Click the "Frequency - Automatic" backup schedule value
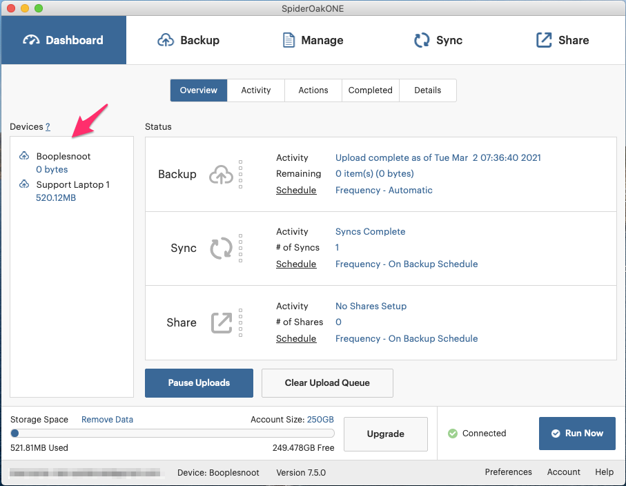The height and width of the screenshot is (486, 626). tap(384, 190)
